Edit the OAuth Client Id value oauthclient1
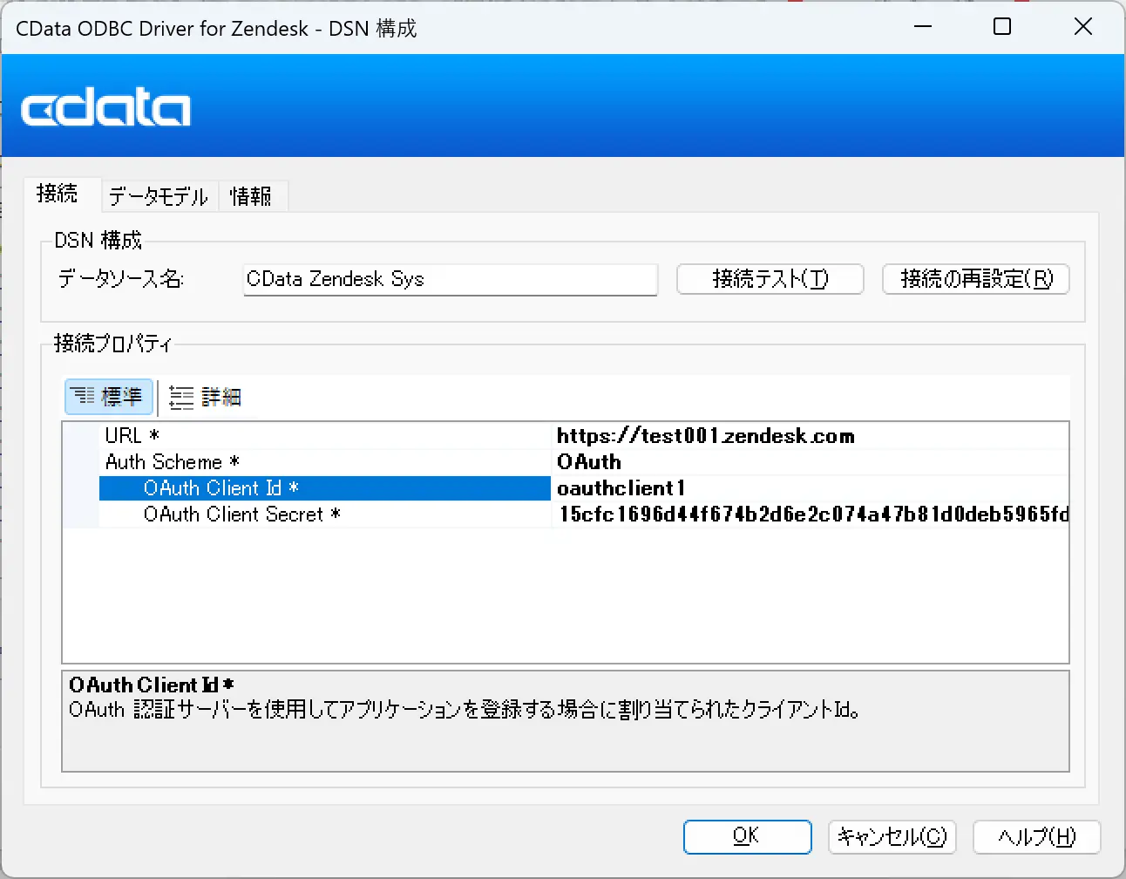This screenshot has width=1126, height=879. (811, 488)
